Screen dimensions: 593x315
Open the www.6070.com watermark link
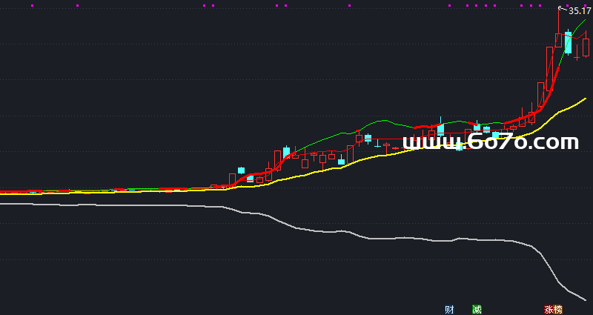click(490, 142)
